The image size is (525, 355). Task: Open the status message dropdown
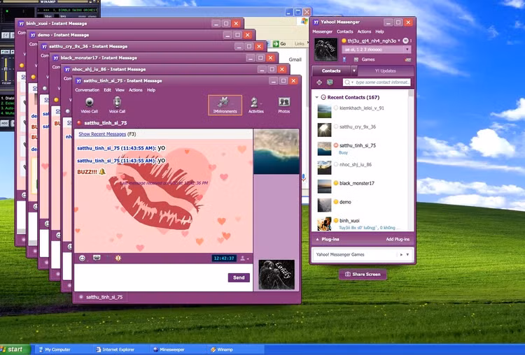click(407, 50)
